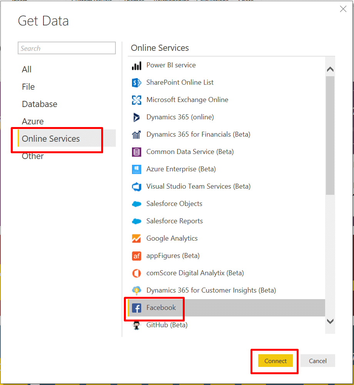The height and width of the screenshot is (385, 354).
Task: Choose Dynamics 365 for Customer Insights label
Action: (211, 290)
